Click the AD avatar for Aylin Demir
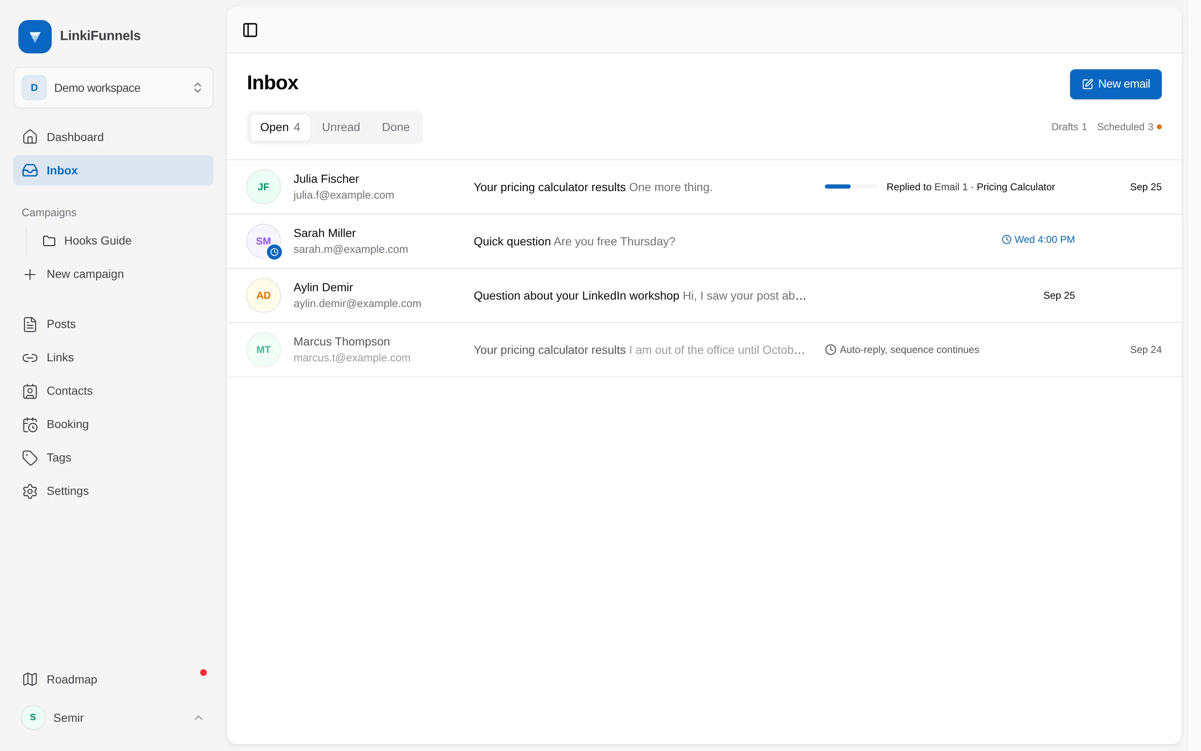The width and height of the screenshot is (1201, 751). coord(264,295)
